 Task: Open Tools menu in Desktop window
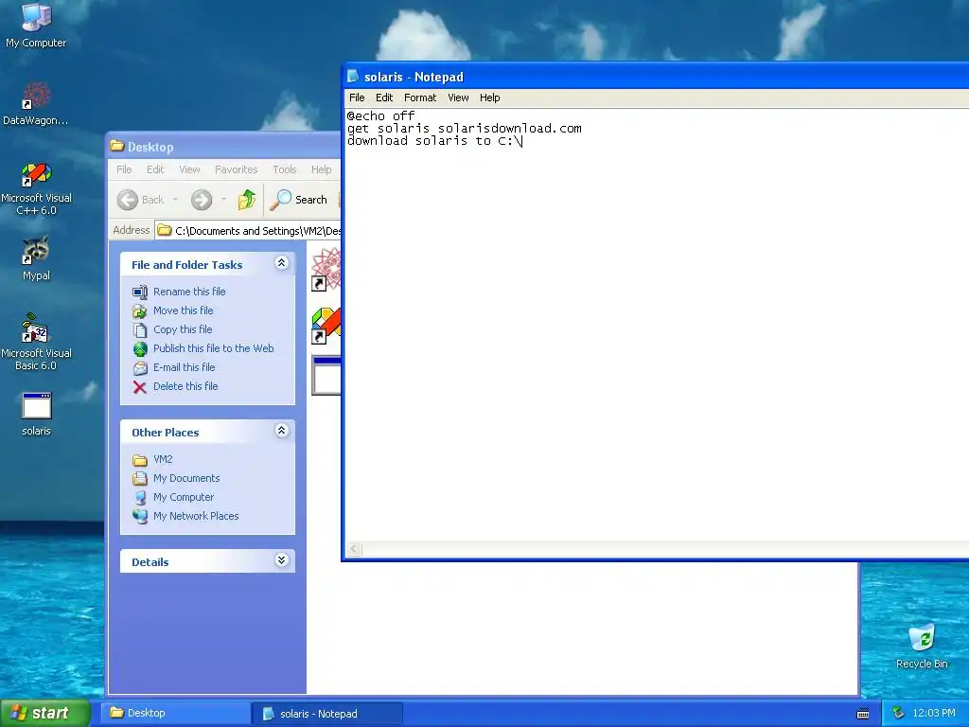(284, 169)
